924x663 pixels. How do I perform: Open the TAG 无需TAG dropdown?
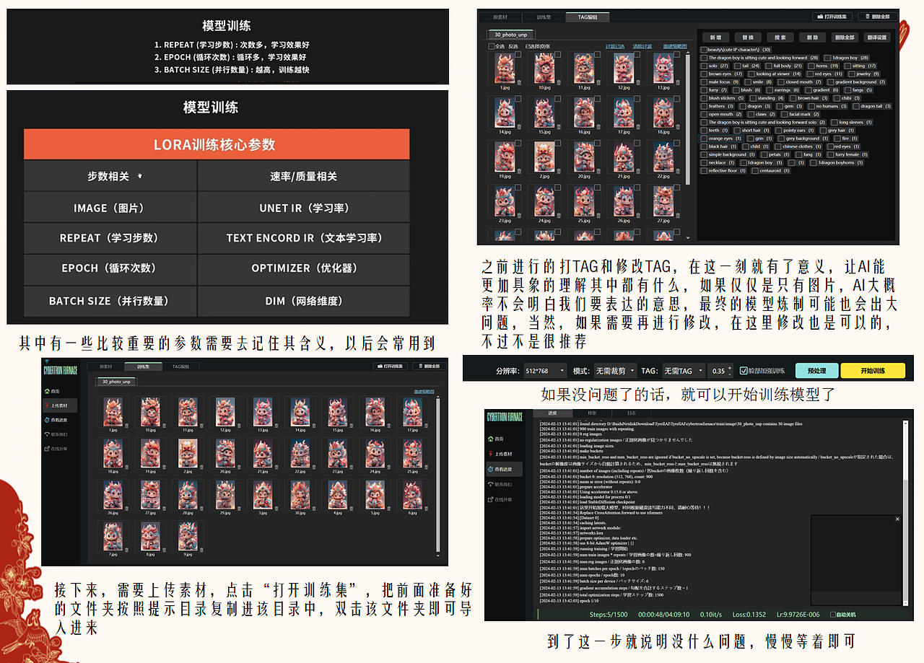point(683,371)
